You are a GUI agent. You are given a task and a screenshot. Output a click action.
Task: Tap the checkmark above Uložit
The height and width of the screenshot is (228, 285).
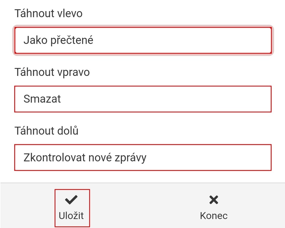click(x=72, y=200)
